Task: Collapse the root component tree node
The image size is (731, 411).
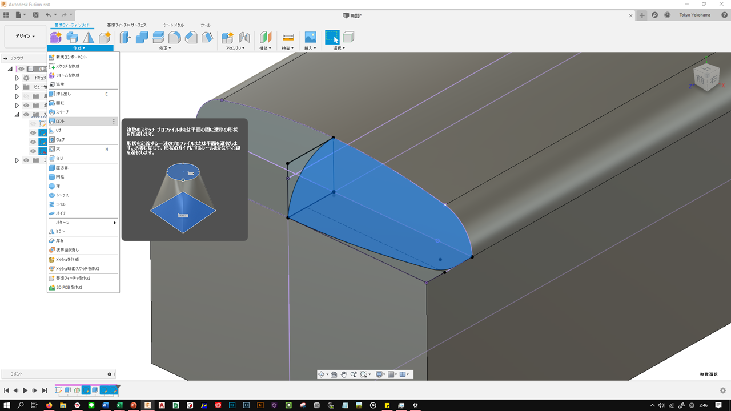Action: tap(10, 69)
